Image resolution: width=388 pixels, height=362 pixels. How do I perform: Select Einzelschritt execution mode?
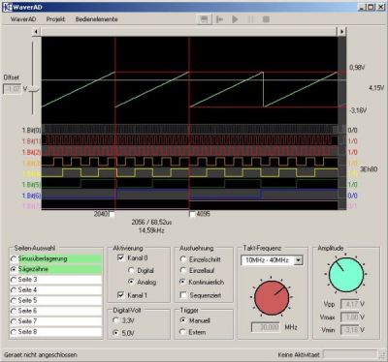point(183,259)
